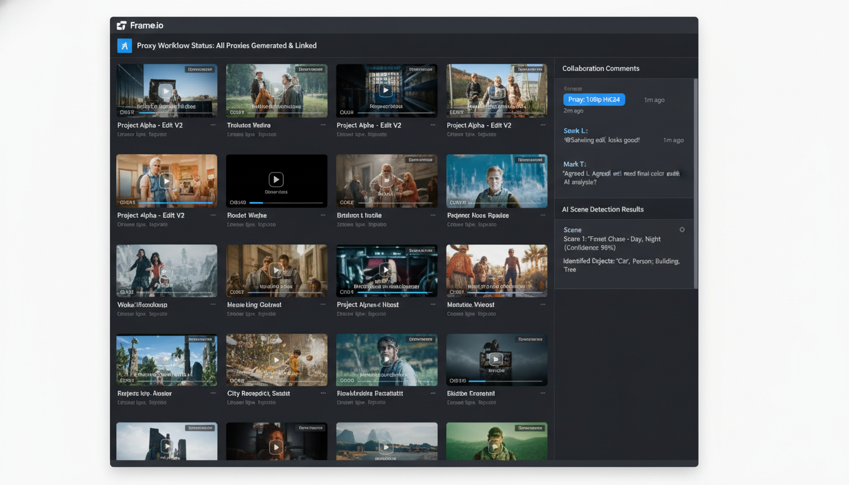Click the play icon on the green bottom-row clip
The image size is (849, 485).
[497, 446]
